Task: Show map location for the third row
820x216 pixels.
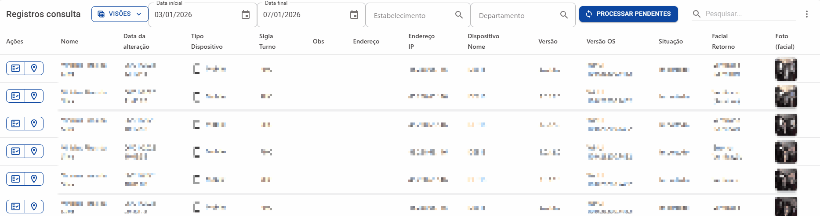Action: pyautogui.click(x=34, y=124)
